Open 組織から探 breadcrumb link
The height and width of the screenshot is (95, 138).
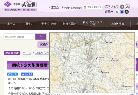(42, 53)
